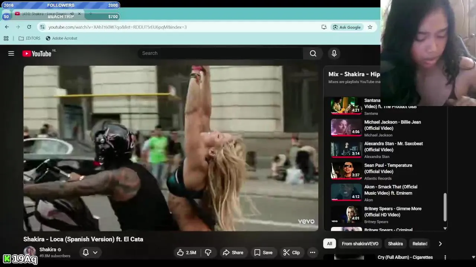The width and height of the screenshot is (476, 267).
Task: Switch to the Shakira - Loca browser tab
Action: coord(45,14)
